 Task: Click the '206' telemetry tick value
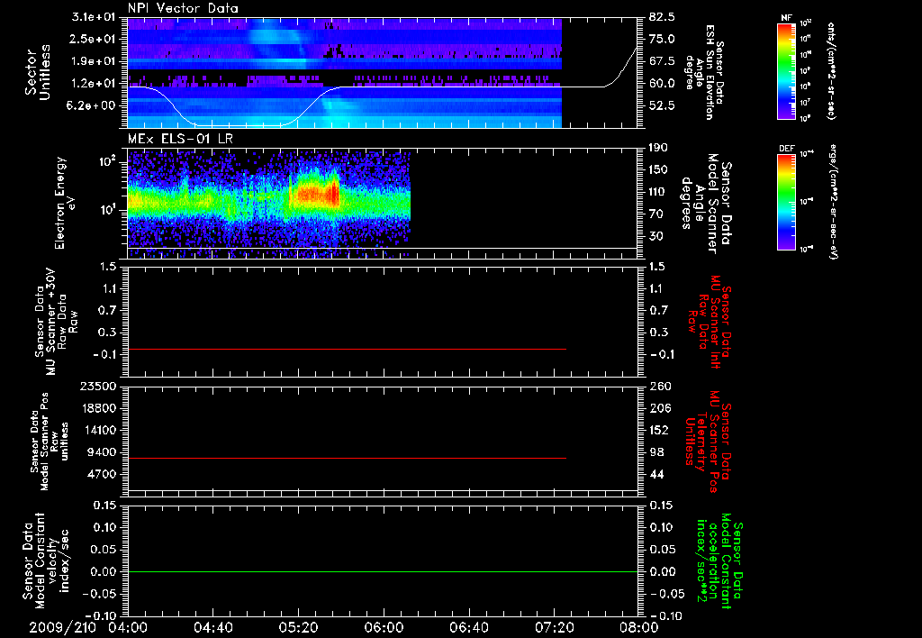click(x=660, y=408)
